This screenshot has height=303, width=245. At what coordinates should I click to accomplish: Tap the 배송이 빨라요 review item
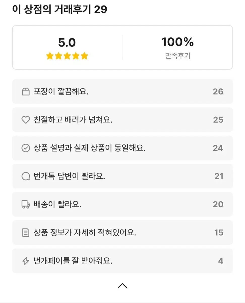[x=122, y=204]
